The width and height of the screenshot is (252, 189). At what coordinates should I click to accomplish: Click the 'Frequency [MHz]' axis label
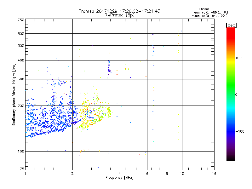[119, 178]
